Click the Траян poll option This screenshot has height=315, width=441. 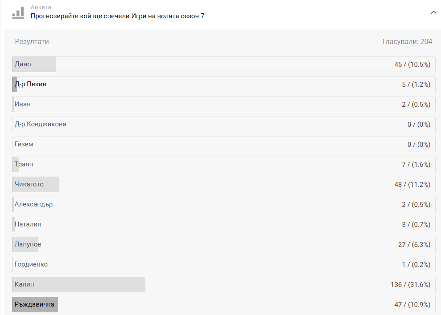pyautogui.click(x=223, y=164)
